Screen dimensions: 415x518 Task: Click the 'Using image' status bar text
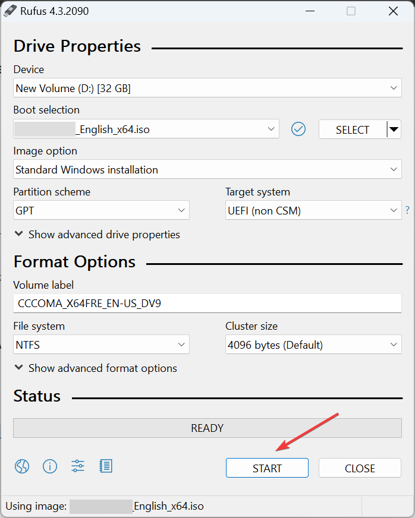[x=105, y=506]
